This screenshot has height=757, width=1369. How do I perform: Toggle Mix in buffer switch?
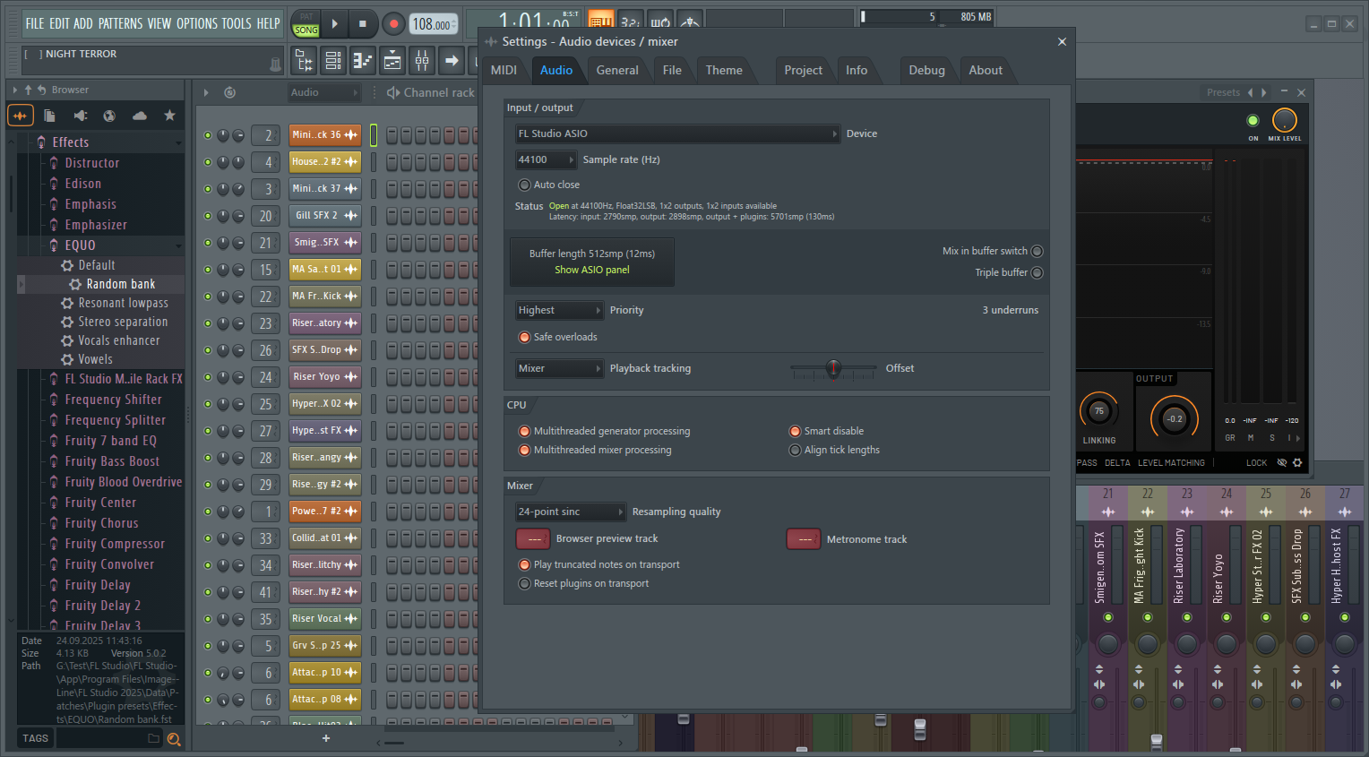(1038, 252)
